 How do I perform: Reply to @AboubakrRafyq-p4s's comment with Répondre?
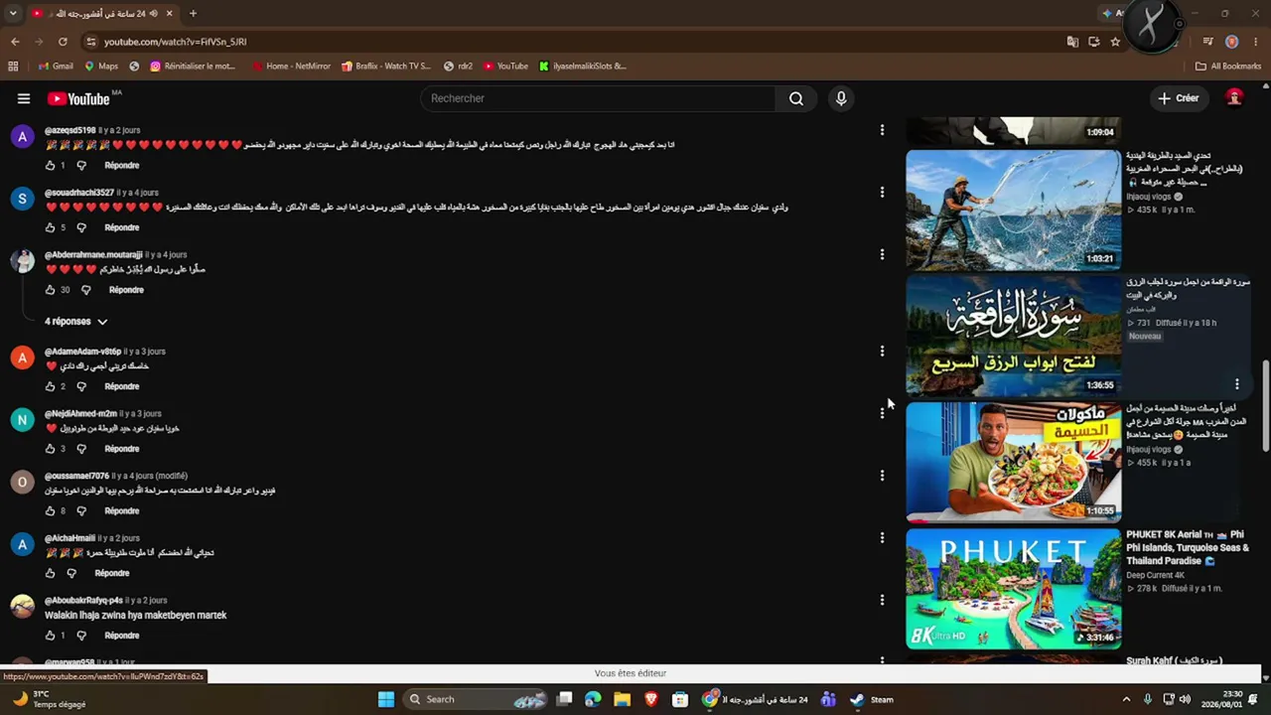click(122, 636)
